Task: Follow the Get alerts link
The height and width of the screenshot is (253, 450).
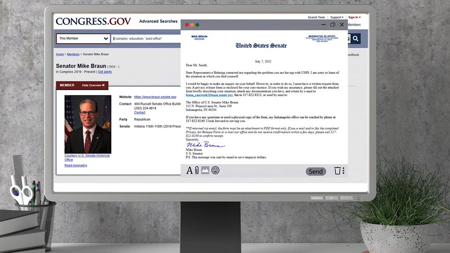Action: tap(105, 72)
